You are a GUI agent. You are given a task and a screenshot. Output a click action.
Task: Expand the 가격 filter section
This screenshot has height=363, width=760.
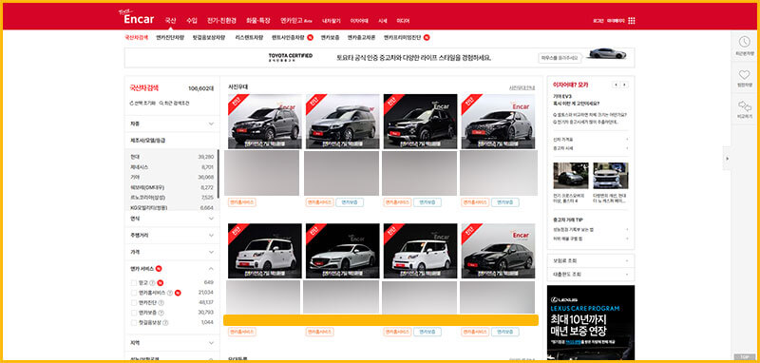(172, 252)
